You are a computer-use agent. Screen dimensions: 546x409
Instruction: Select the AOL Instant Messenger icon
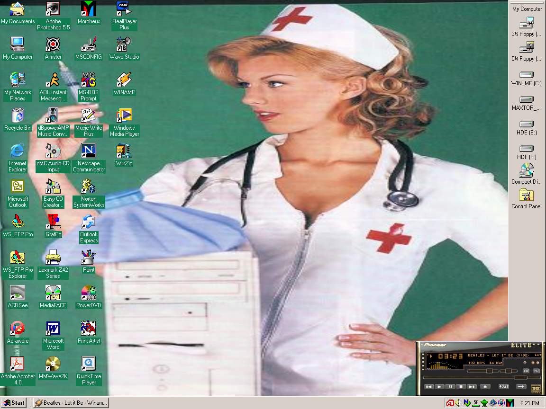[x=53, y=87]
